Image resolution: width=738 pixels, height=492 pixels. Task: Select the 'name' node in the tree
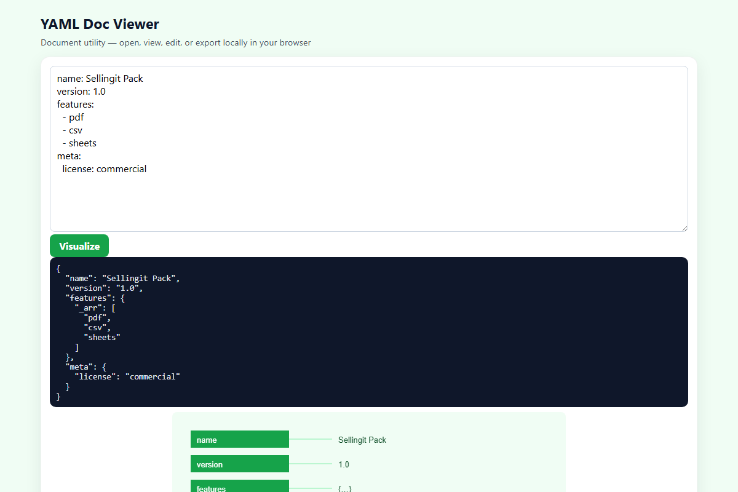coord(240,439)
